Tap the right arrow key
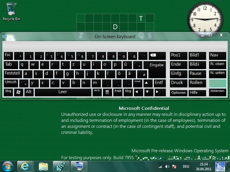Image resolution: width=230 pixels, height=172 pixels. (x=160, y=92)
